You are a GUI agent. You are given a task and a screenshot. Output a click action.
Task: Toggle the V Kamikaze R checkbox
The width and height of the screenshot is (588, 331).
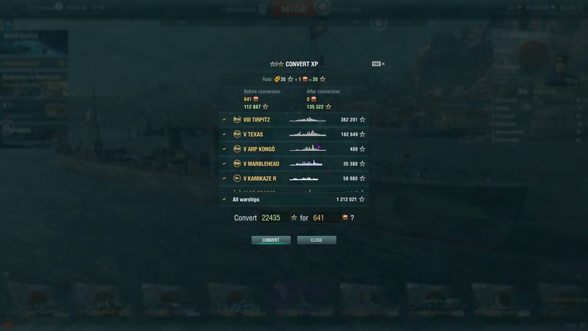224,178
